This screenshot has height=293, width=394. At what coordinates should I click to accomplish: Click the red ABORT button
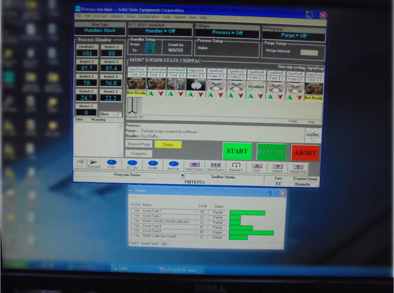(x=305, y=153)
